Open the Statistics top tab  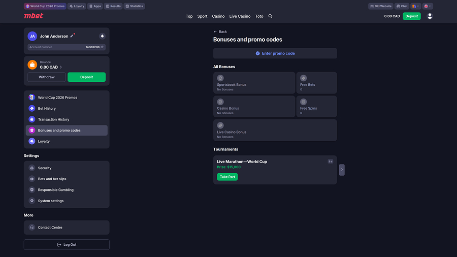134,6
